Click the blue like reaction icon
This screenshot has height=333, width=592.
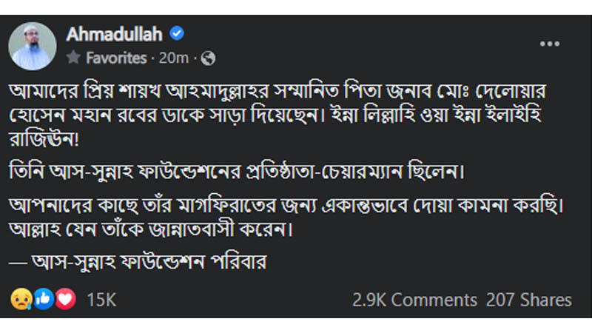[x=44, y=300]
